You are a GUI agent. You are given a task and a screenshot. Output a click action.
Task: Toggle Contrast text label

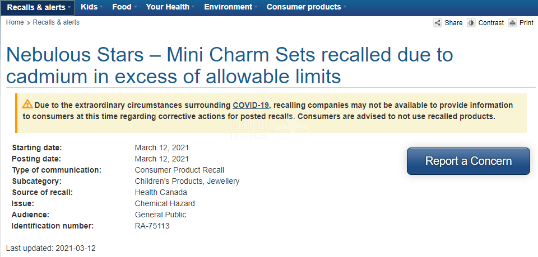click(491, 23)
